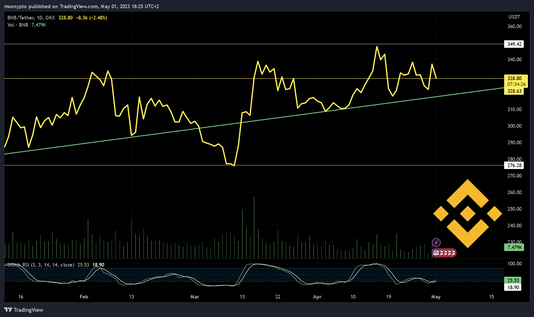Click the 290.00 price axis value
This screenshot has height=317, width=534.
514,142
